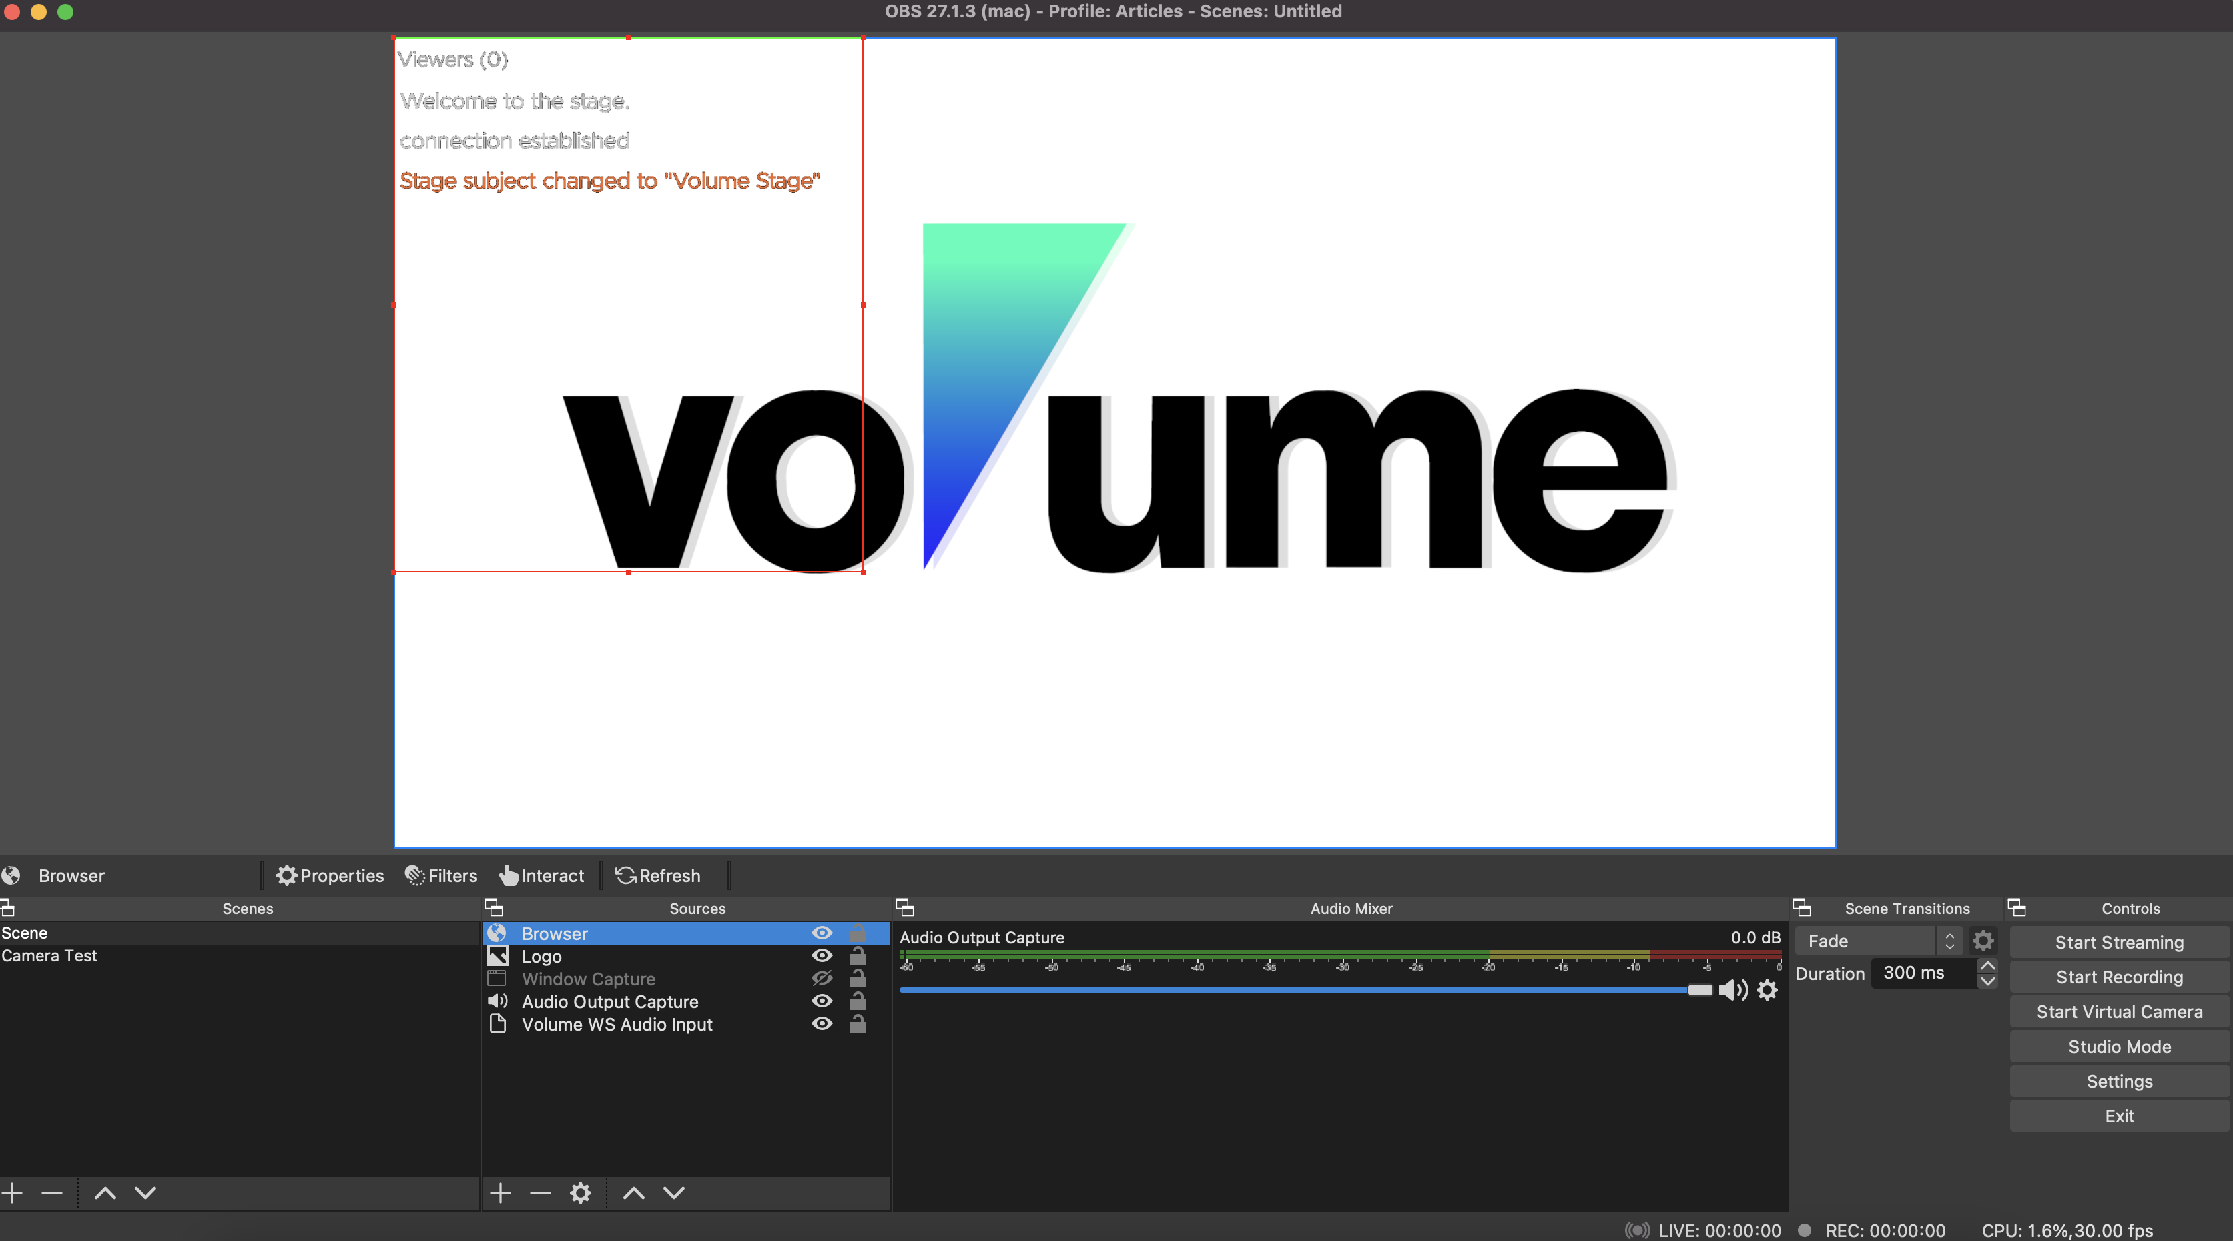Click the broadcast icon beside LIVE status

1636,1230
